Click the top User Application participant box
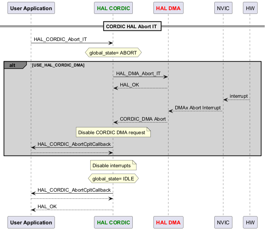The width and height of the screenshot is (267, 230). point(31,8)
